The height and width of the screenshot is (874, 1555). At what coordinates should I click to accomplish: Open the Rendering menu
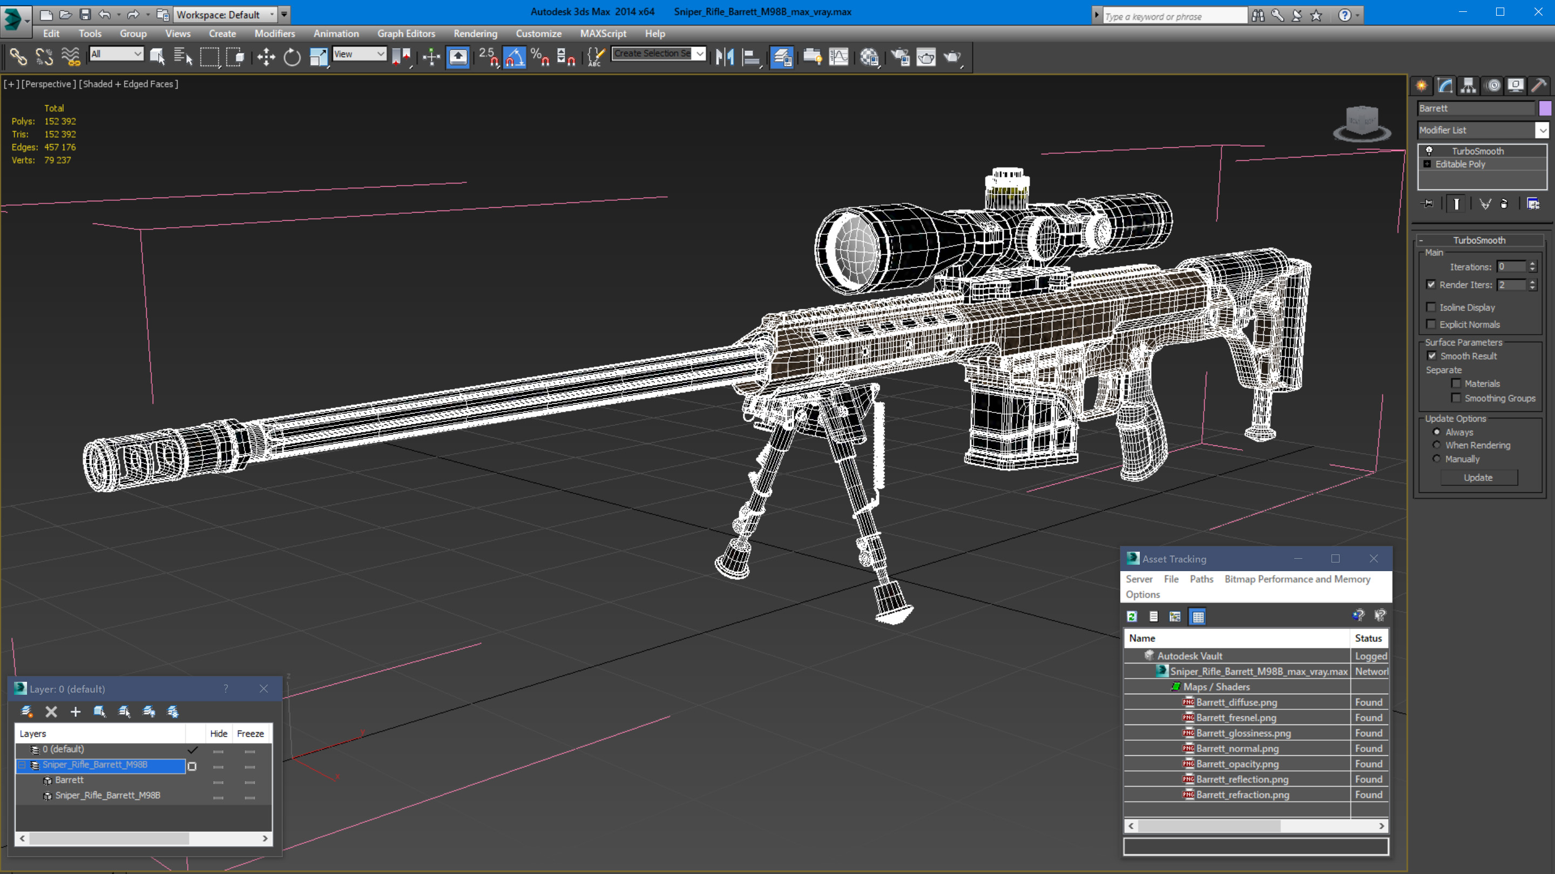point(476,34)
